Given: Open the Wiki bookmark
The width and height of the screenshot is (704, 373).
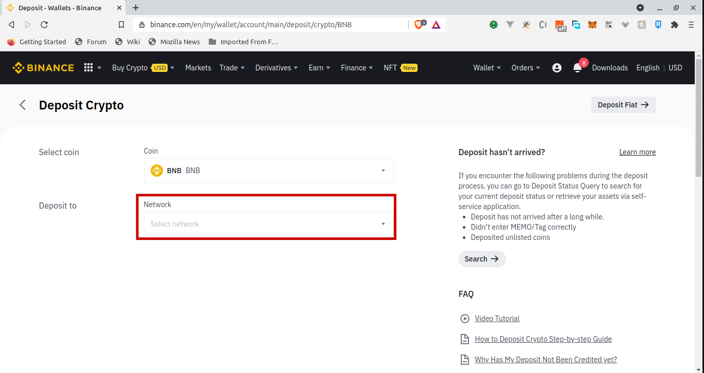Looking at the screenshot, I should coord(128,42).
